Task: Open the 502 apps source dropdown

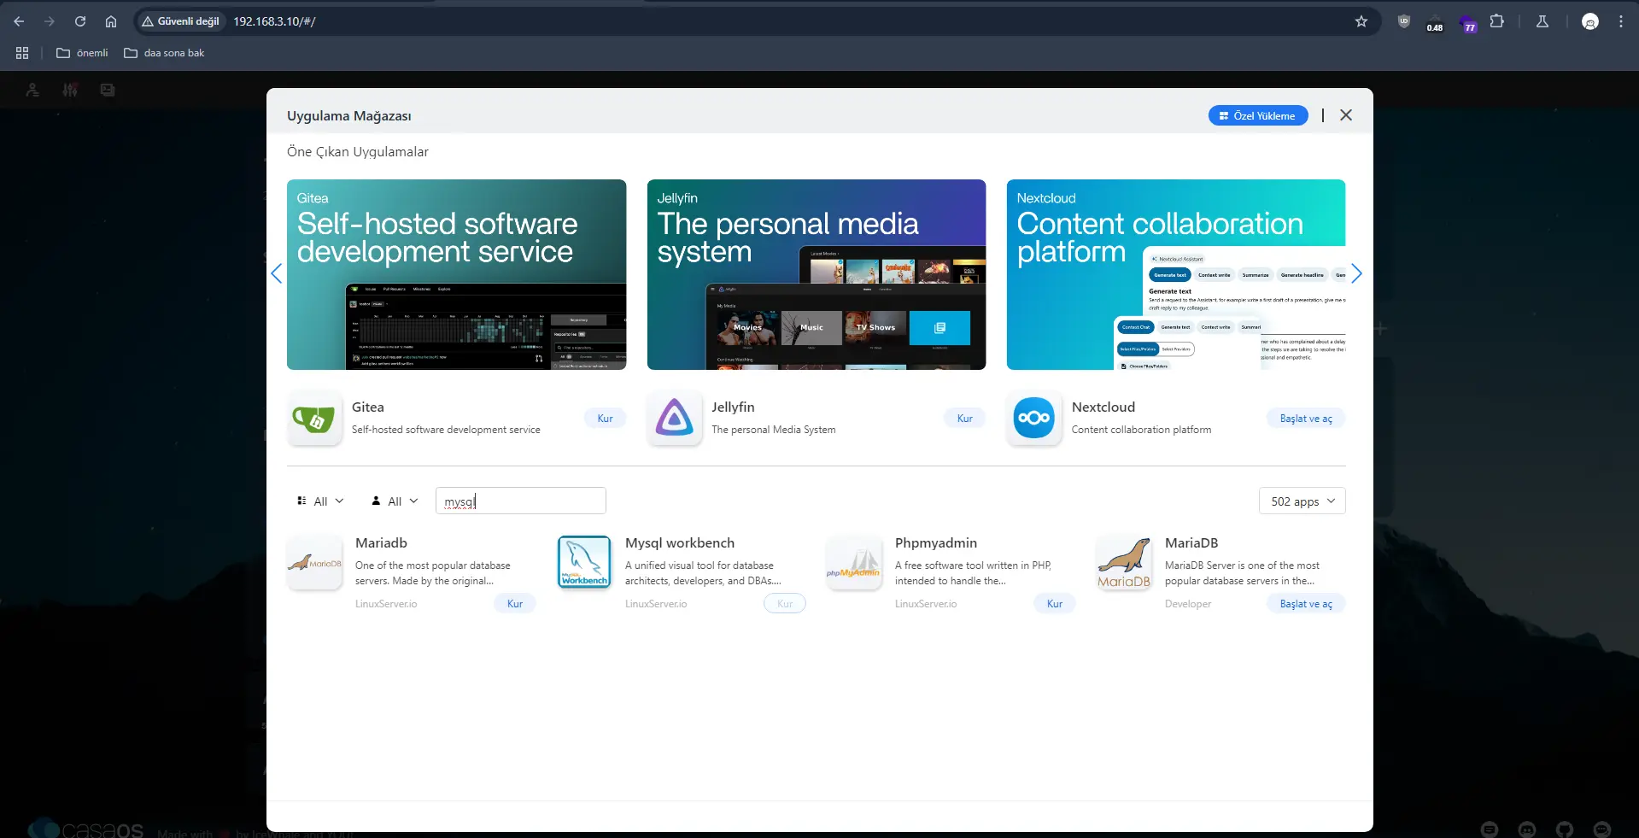Action: (1302, 501)
